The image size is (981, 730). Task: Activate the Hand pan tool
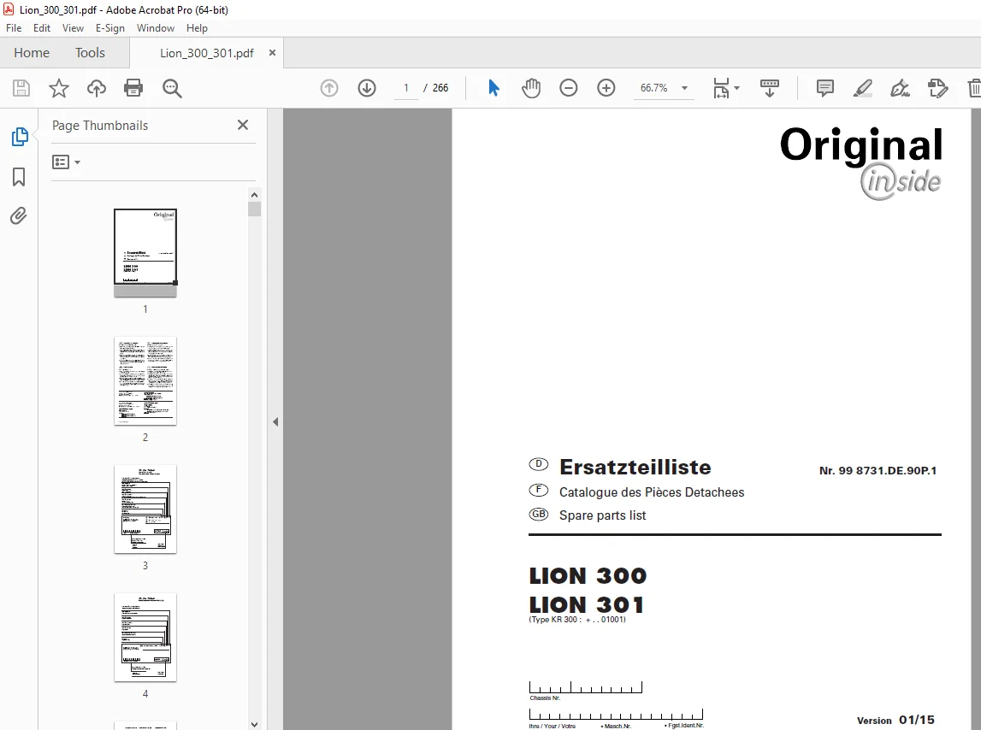pyautogui.click(x=531, y=88)
